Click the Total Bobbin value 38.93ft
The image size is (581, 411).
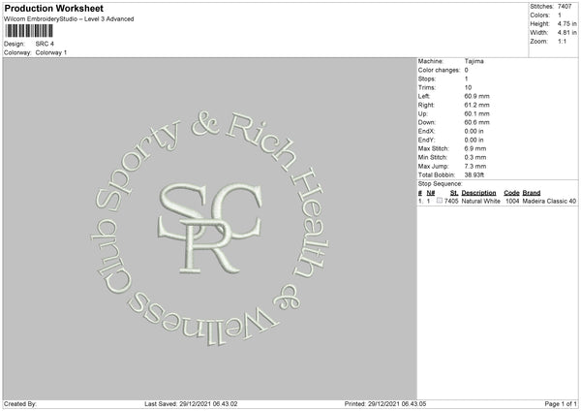474,175
